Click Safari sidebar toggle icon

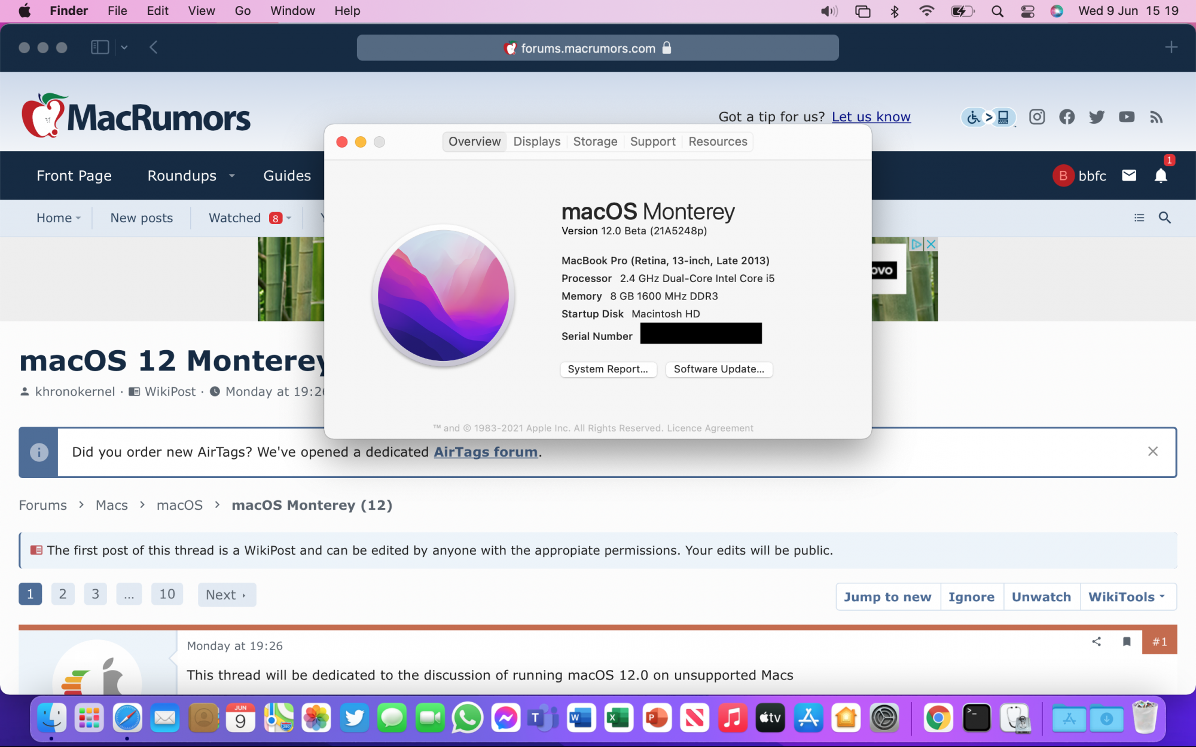point(99,47)
